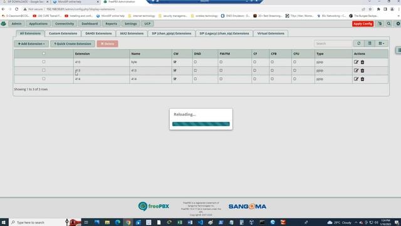Click the FreePBX logo in the footer
This screenshot has height=226, width=401.
154,207
